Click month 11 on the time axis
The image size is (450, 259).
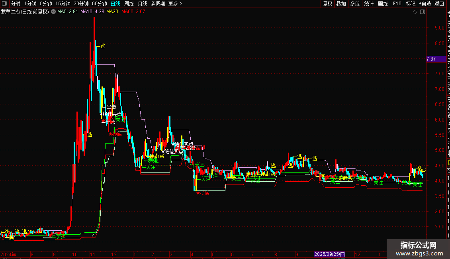click(x=92, y=254)
